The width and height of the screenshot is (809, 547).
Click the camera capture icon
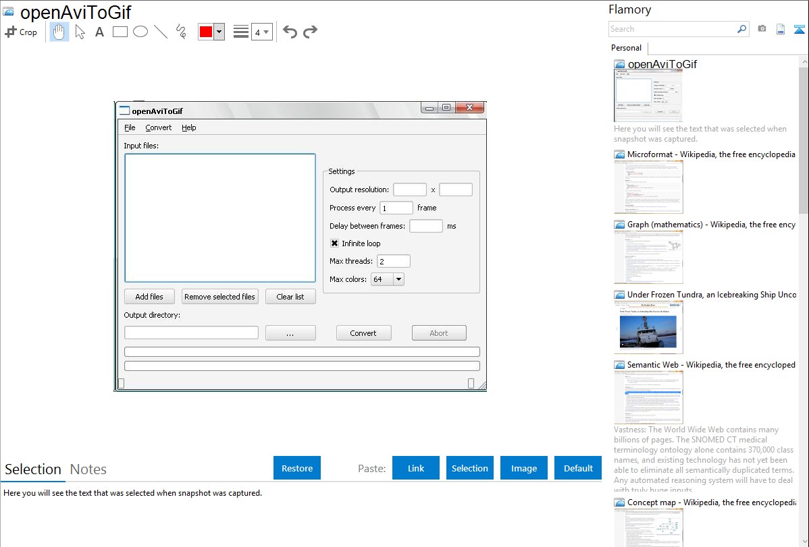point(762,29)
